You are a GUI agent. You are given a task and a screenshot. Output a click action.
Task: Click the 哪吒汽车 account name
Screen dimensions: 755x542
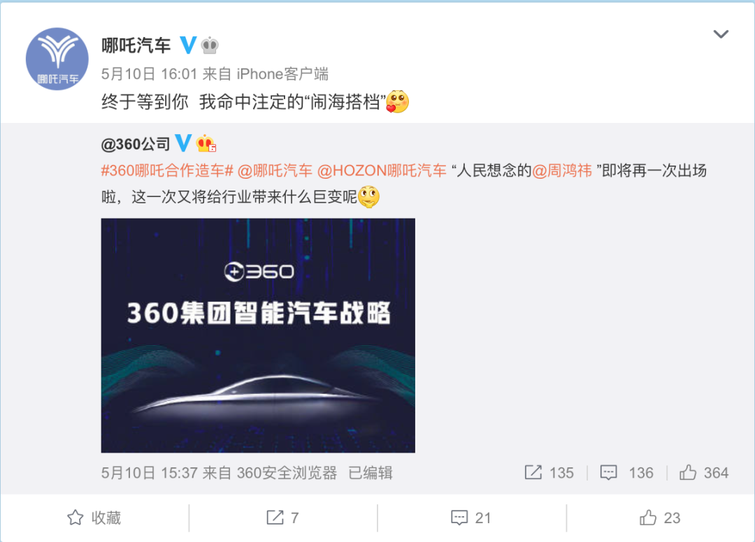tap(136, 45)
